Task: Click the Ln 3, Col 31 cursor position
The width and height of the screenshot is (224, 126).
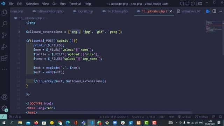Action: pyautogui.click(x=113, y=117)
